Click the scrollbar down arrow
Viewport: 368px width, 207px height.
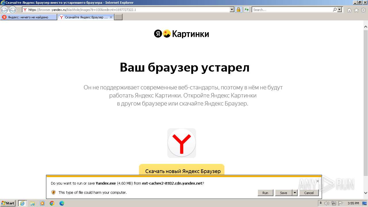[366, 193]
